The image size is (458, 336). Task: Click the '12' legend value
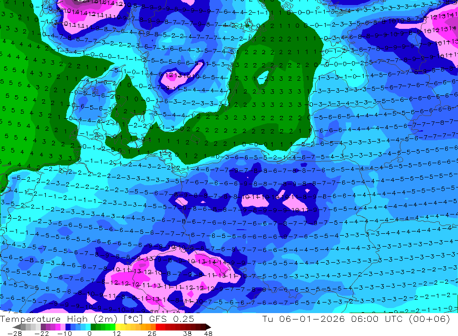(x=117, y=333)
